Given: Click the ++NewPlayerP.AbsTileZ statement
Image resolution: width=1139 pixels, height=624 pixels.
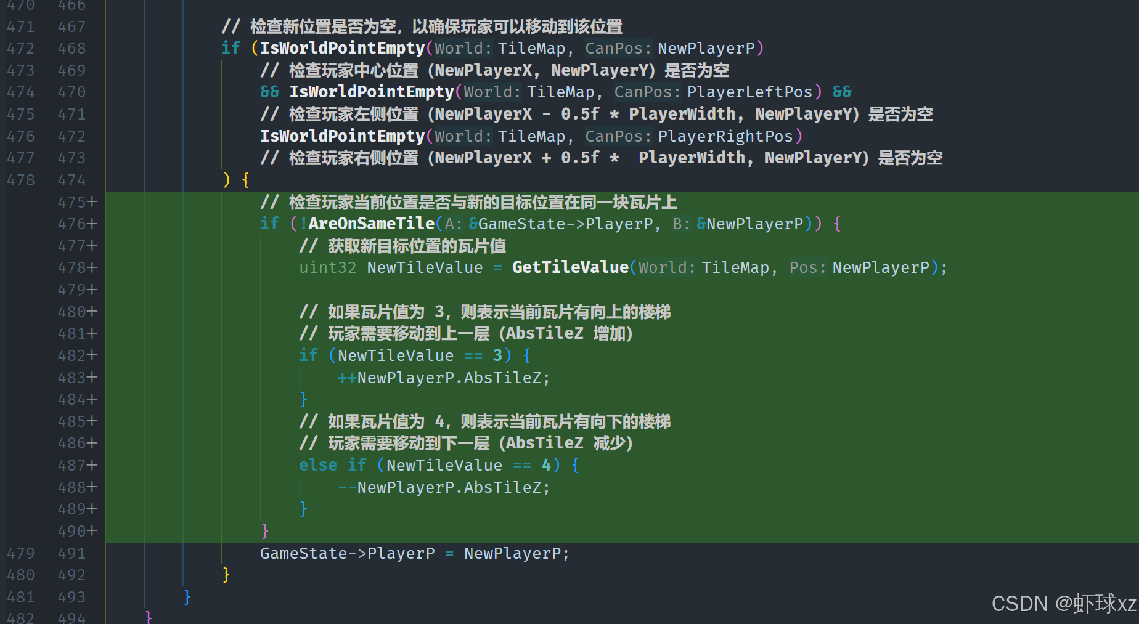Looking at the screenshot, I should click(x=444, y=378).
